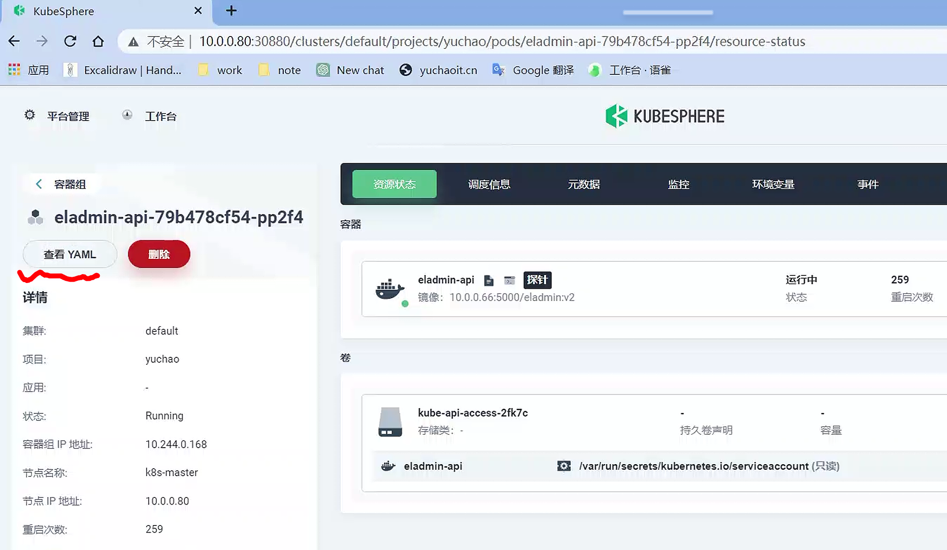The height and width of the screenshot is (550, 947).
Task: Open container logs icon beside eladmin-api
Action: pos(489,280)
